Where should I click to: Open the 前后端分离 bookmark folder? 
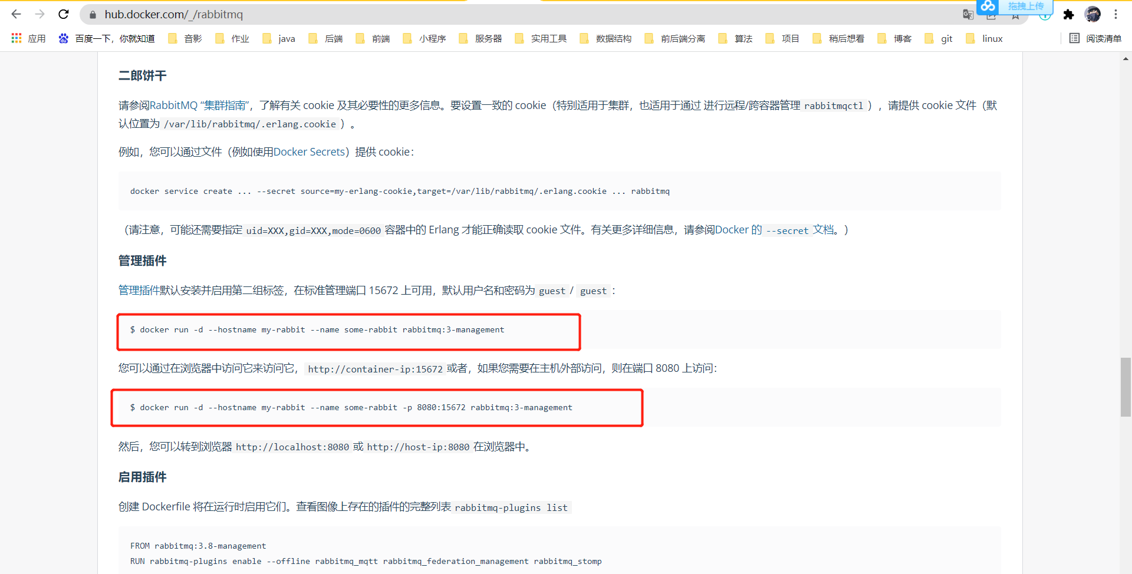click(675, 38)
